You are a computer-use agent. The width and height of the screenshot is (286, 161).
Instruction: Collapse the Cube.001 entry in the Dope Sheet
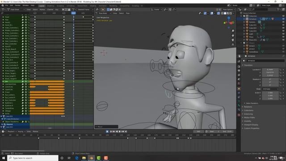coord(1,116)
